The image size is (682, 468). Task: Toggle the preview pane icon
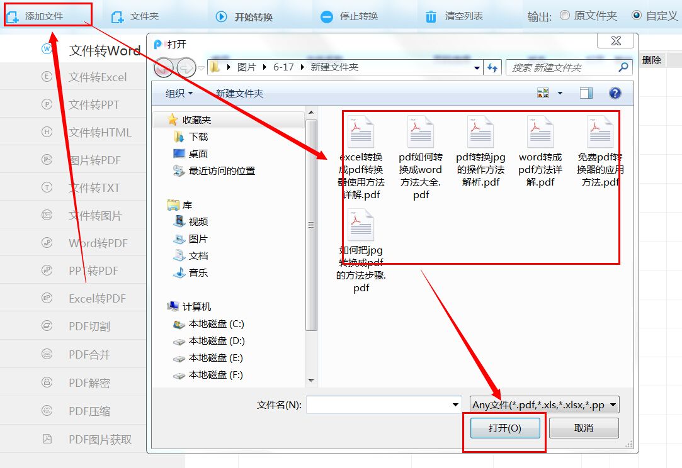(586, 93)
